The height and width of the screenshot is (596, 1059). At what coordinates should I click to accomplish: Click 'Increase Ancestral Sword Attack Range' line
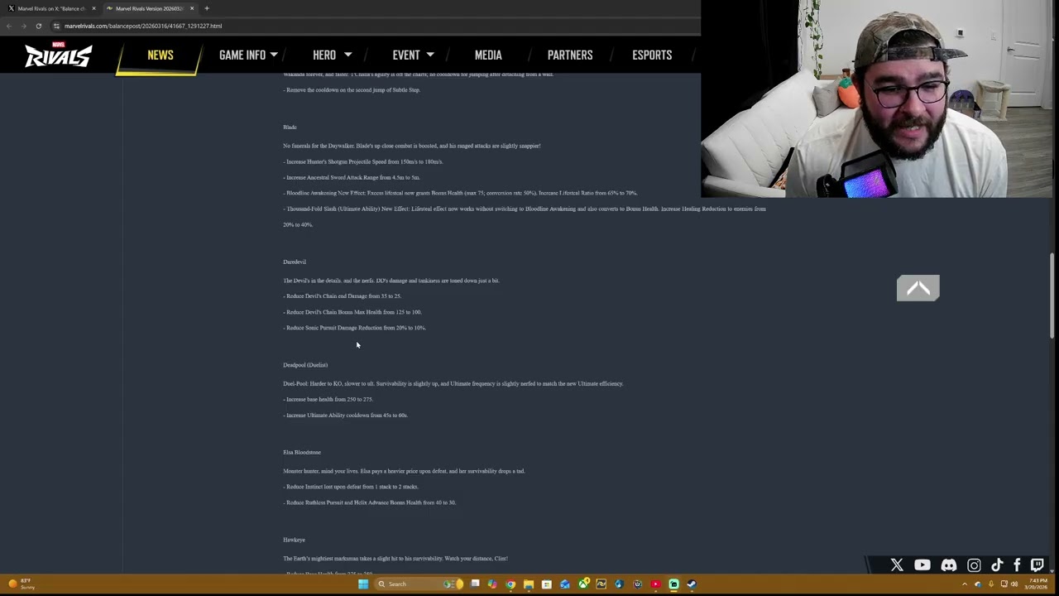pos(352,178)
